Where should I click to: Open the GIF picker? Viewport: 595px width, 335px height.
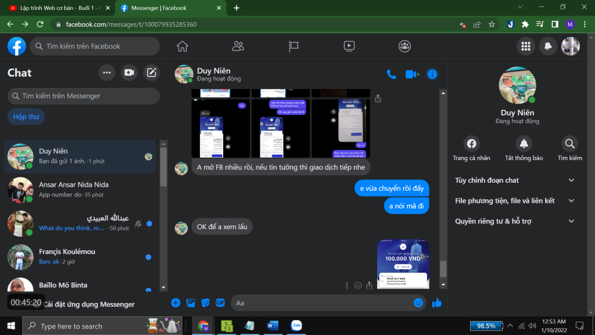coord(220,302)
